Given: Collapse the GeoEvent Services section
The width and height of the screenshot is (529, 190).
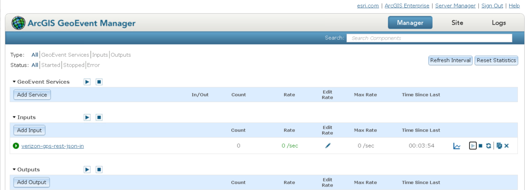Looking at the screenshot, I should pos(14,82).
